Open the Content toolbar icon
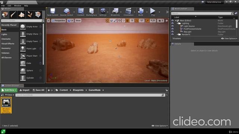Viewport: 239px width, 134px height. point(81,12)
